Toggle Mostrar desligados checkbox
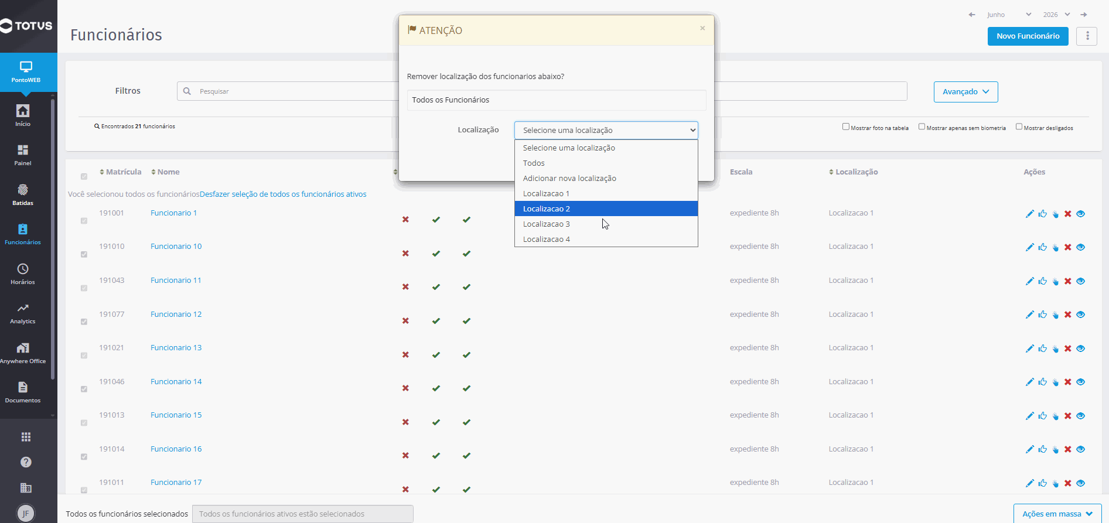 (x=1019, y=127)
